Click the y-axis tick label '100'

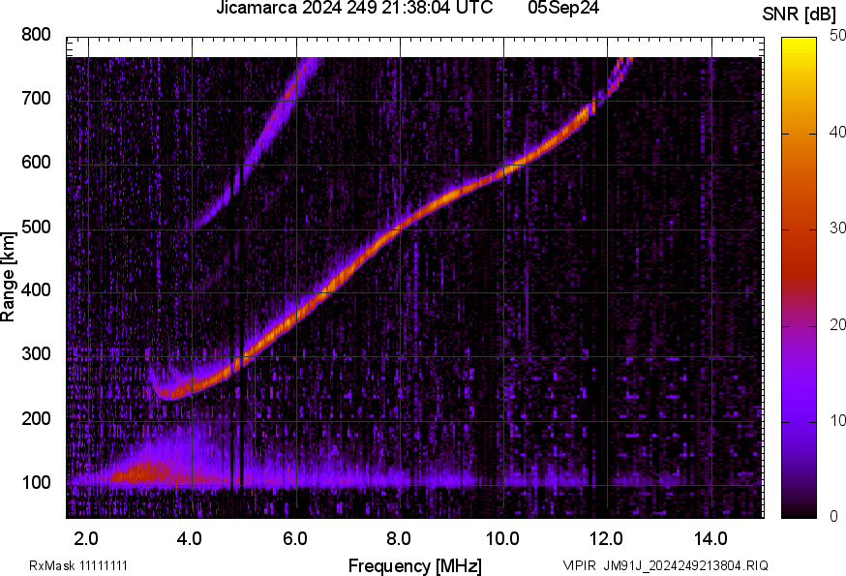(x=36, y=483)
